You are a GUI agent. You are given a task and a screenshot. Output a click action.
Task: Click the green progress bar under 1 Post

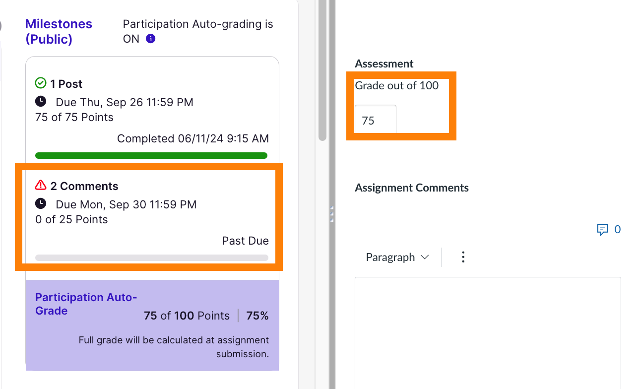pyautogui.click(x=151, y=156)
